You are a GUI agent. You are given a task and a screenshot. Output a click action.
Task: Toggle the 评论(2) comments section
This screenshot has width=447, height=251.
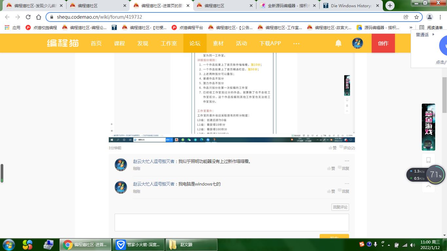click(347, 148)
